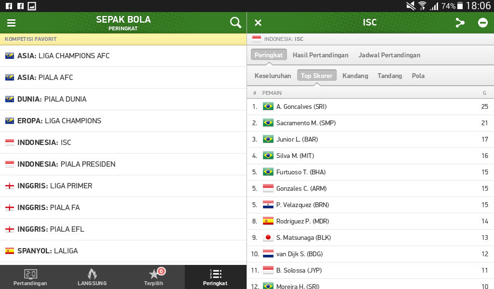Open ASIA: PIALA AFC competition
This screenshot has height=289, width=494.
click(123, 78)
